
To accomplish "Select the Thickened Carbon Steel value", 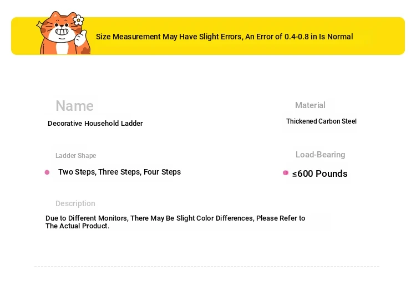I will pos(321,121).
